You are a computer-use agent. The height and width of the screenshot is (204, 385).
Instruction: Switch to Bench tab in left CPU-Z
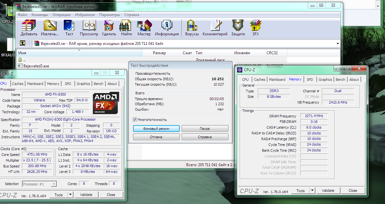pos(99,83)
